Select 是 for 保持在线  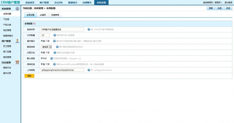(x=42, y=64)
